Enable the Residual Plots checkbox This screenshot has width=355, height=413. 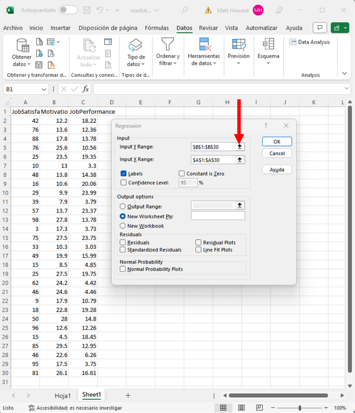point(198,243)
